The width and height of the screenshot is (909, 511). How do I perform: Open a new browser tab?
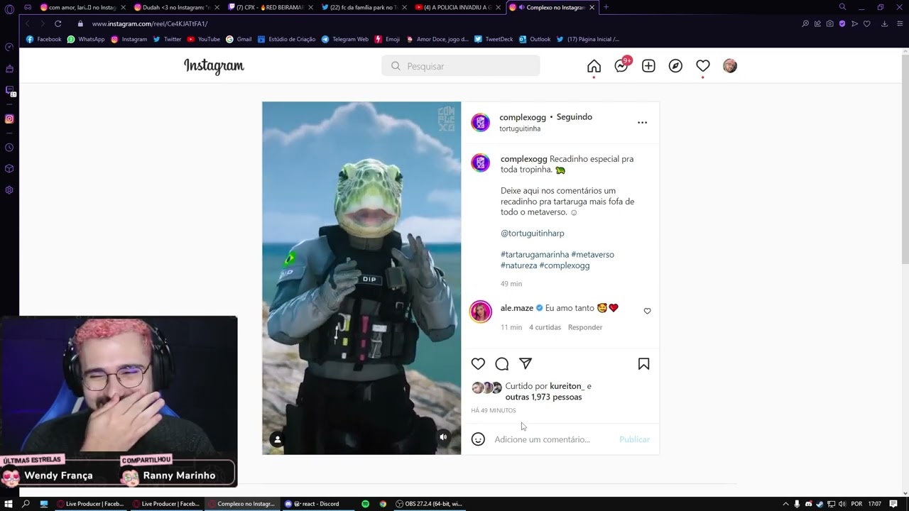[x=606, y=7]
